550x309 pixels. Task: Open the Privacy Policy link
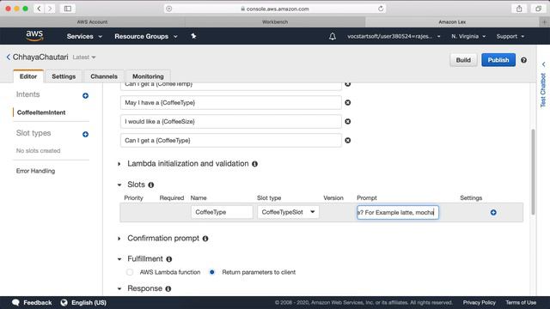coord(480,302)
